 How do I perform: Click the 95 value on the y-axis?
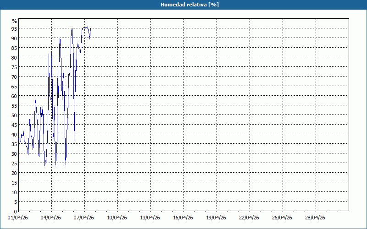14,29
